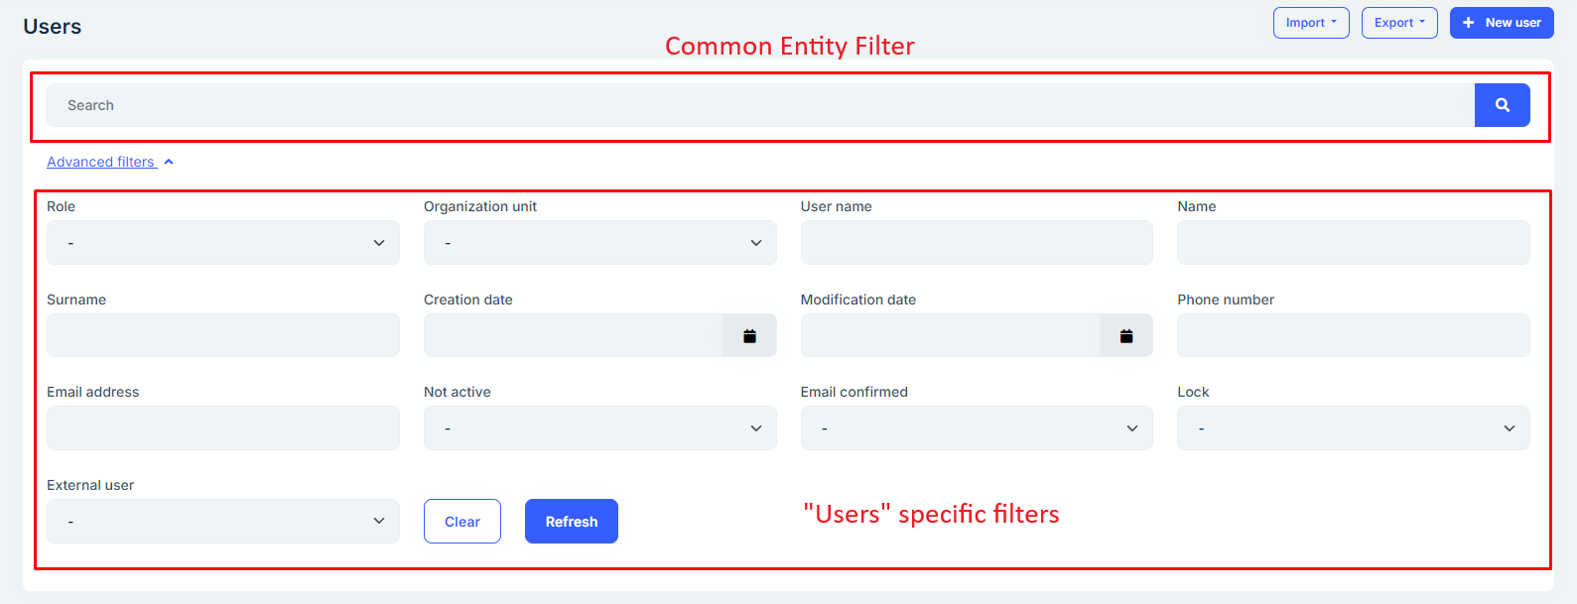Open the Export menu

click(x=1399, y=22)
